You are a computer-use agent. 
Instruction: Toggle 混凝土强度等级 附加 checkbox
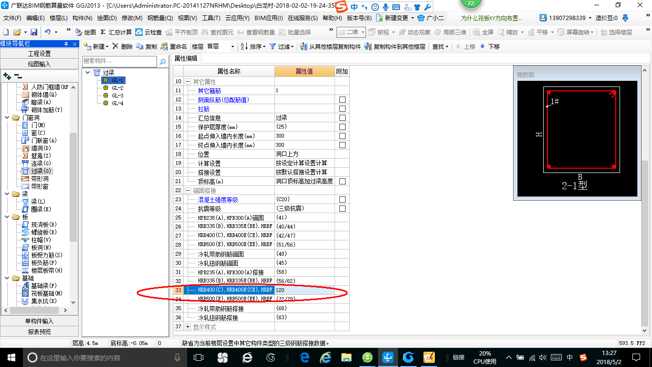pyautogui.click(x=342, y=200)
